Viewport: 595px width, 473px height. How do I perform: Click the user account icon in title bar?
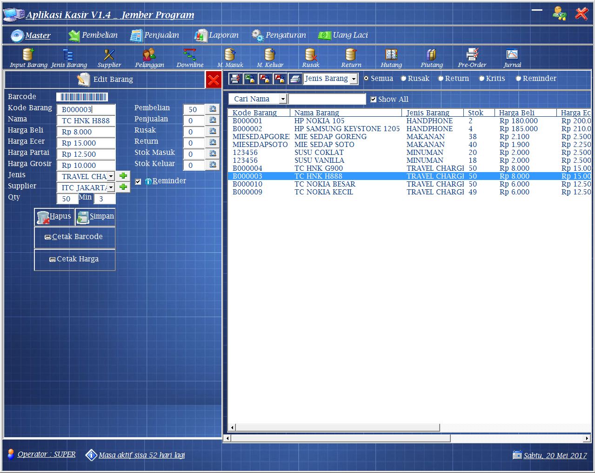[x=560, y=13]
